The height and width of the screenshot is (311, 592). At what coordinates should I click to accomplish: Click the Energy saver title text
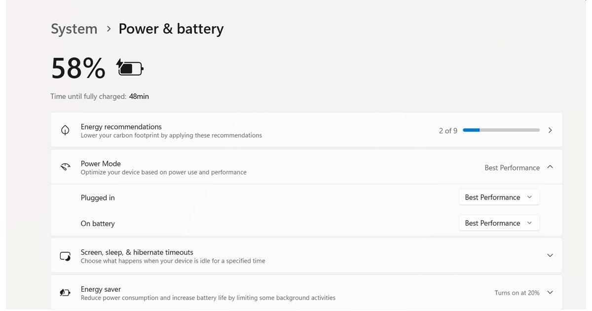pyautogui.click(x=101, y=289)
